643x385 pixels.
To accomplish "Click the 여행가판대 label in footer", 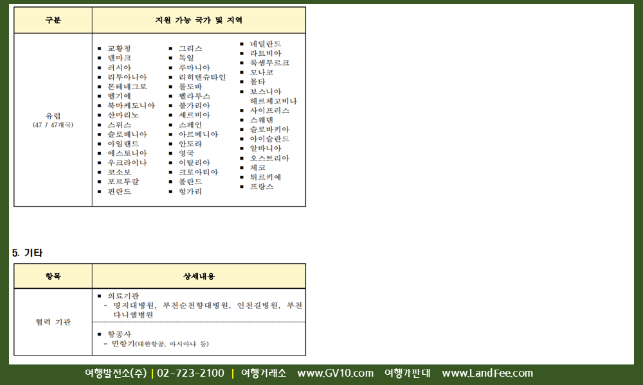I will [407, 373].
